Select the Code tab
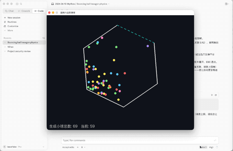Screen dimensions: 233x151 tap(39, 11)
